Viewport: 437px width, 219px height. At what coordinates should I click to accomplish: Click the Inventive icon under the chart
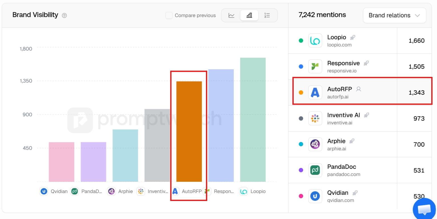(141, 191)
